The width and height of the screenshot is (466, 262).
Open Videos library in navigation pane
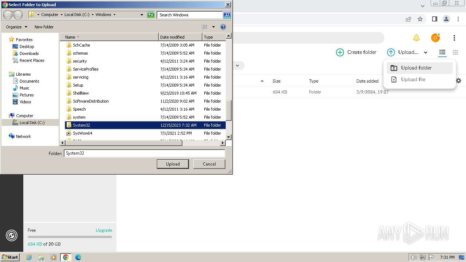coord(25,102)
